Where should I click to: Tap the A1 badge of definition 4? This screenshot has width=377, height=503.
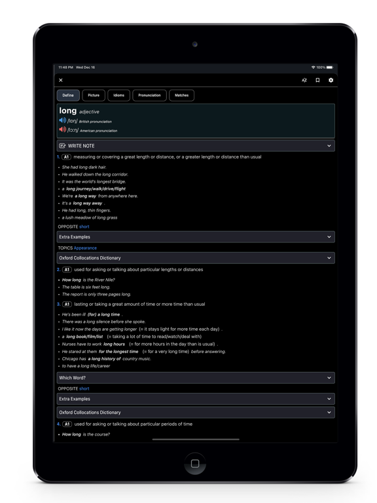67,424
